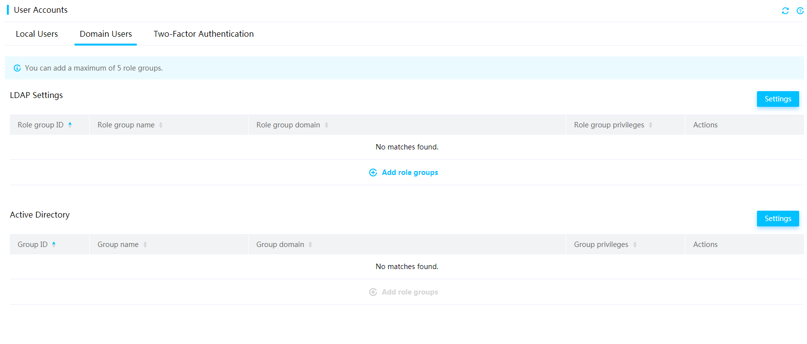This screenshot has height=344, width=807.
Task: Select the Domain Users tab
Action: [106, 34]
